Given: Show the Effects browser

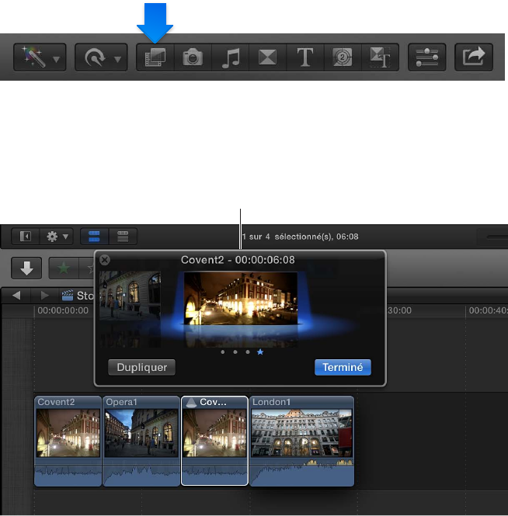Looking at the screenshot, I should click(x=155, y=57).
